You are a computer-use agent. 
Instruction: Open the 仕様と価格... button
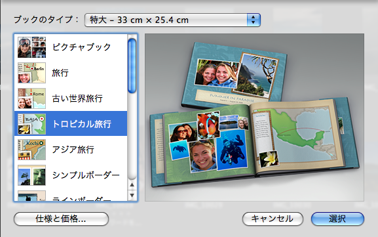point(61,219)
